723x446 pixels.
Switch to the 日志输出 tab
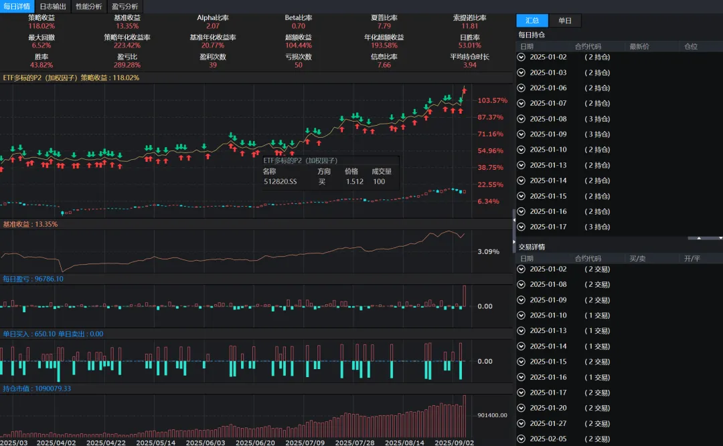[x=53, y=7]
